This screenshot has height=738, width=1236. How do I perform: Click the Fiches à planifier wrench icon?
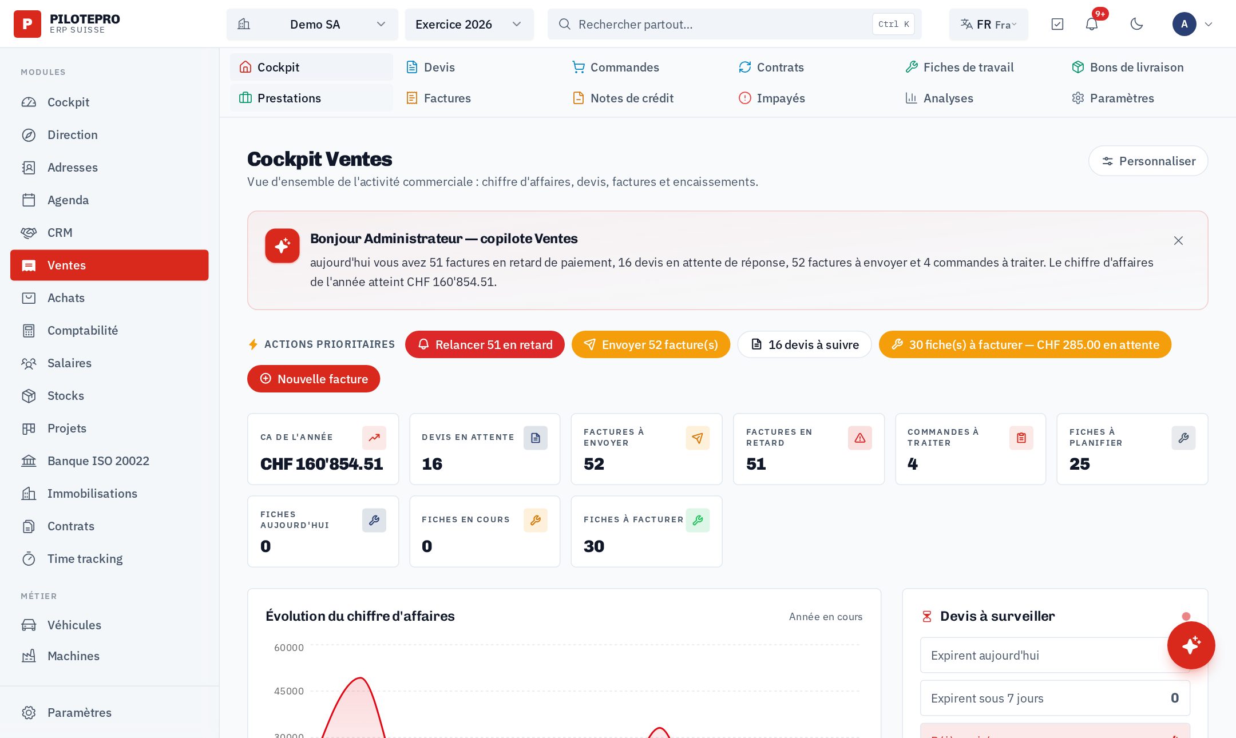1183,438
